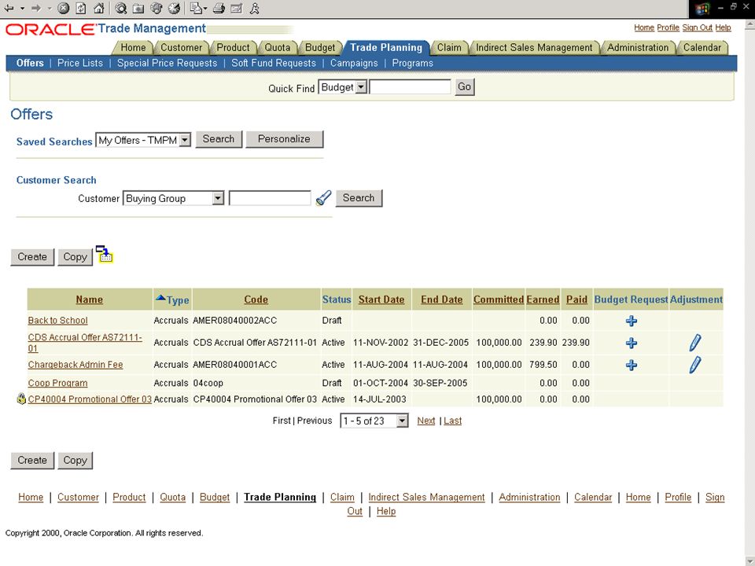The image size is (755, 566).
Task: Open the Media toolbar icon
Action: (x=156, y=8)
